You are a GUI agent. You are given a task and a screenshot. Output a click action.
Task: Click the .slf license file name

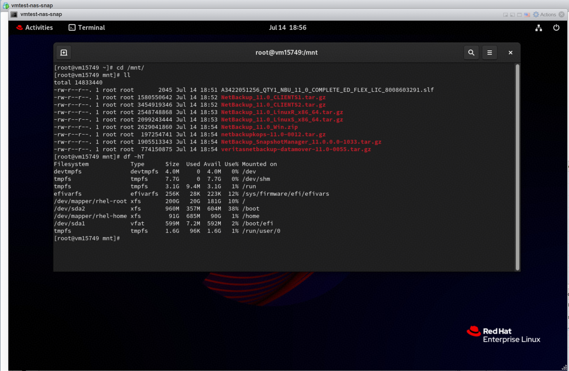point(327,90)
